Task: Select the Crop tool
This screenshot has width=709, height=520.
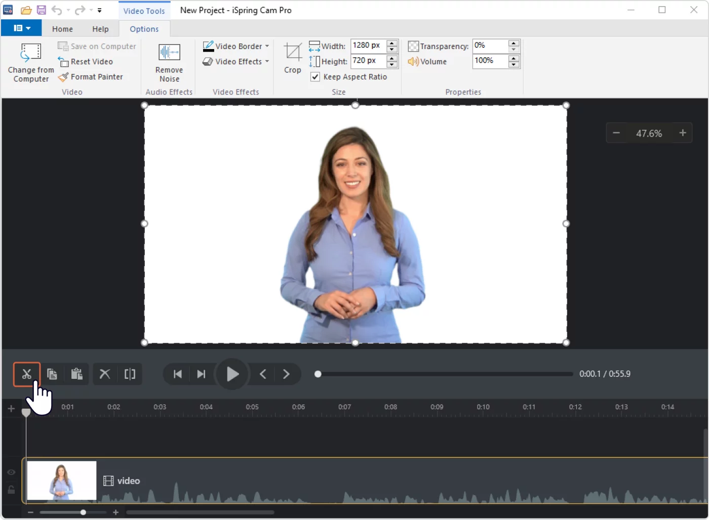Action: click(x=292, y=59)
